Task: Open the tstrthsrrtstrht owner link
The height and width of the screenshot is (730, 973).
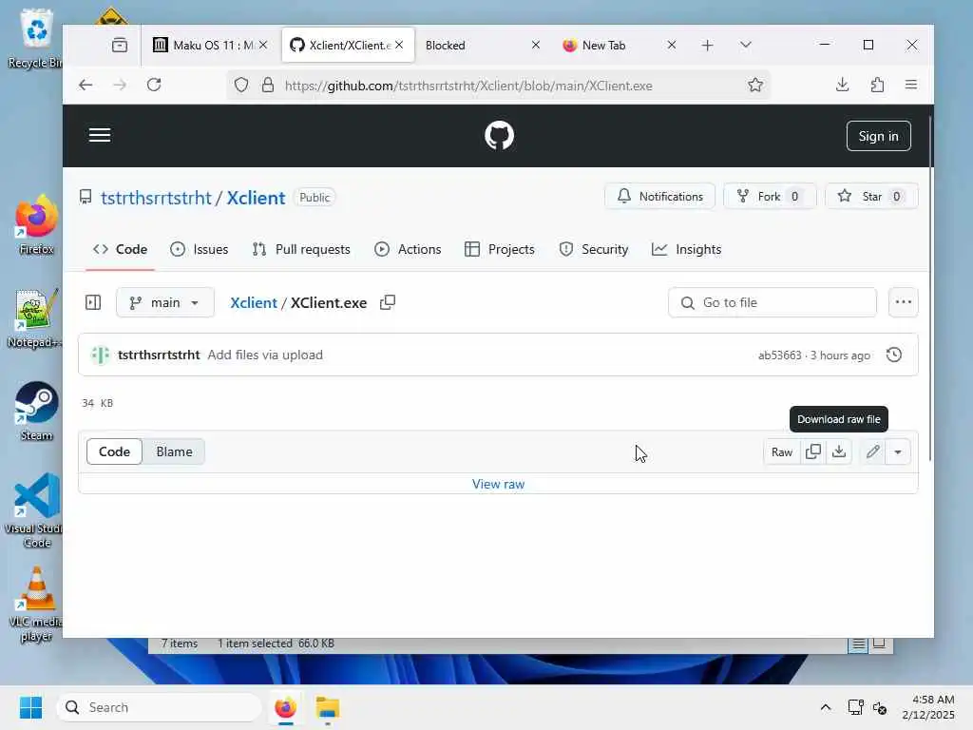Action: pyautogui.click(x=156, y=198)
